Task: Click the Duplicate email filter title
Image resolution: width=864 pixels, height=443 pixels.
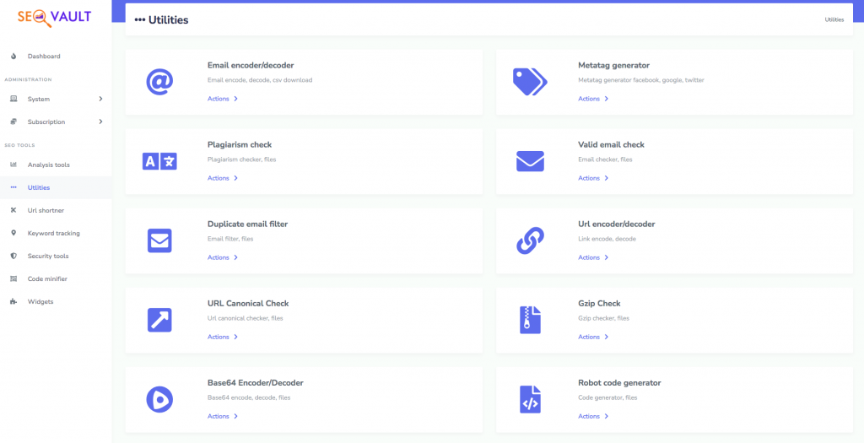Action: pyautogui.click(x=248, y=224)
